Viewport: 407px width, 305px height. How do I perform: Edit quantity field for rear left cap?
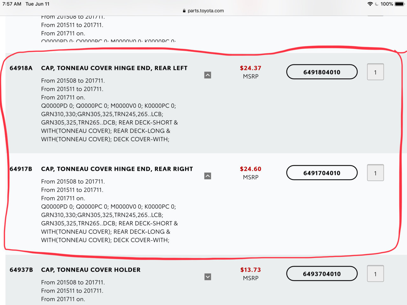(375, 72)
